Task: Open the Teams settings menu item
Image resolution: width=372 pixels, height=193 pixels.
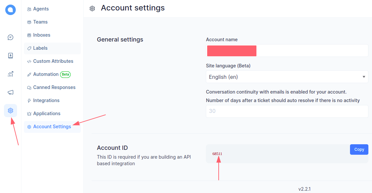Action: point(40,22)
